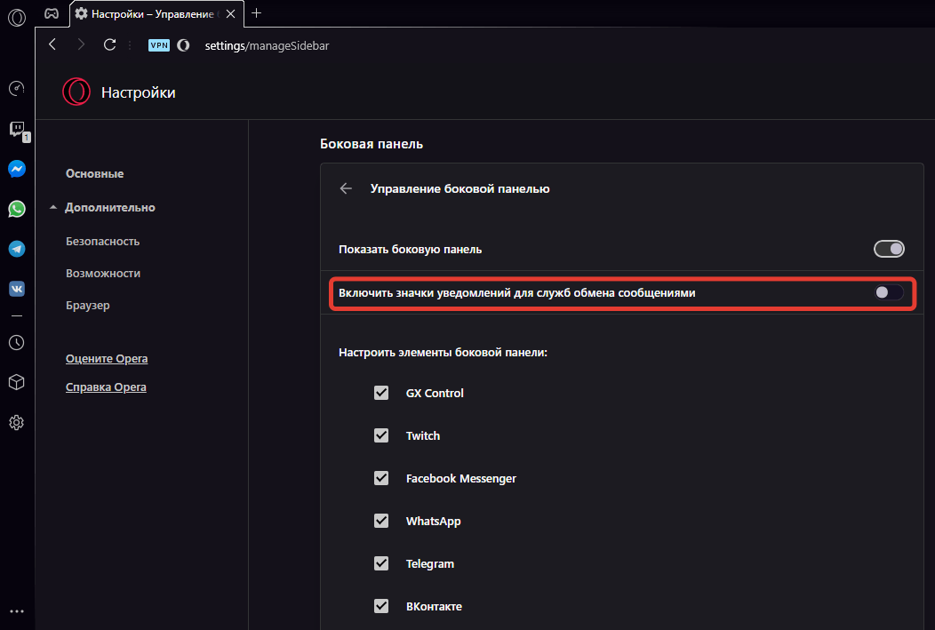Click the Управление боковой панелью title
The width and height of the screenshot is (935, 630).
click(460, 188)
